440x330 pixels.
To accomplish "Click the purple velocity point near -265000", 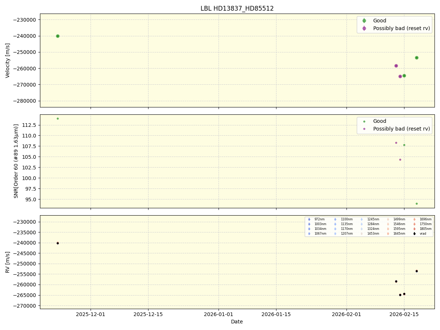I will point(400,76).
